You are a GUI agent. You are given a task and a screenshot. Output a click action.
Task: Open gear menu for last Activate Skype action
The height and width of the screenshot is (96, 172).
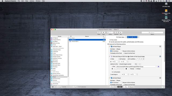click(160, 78)
